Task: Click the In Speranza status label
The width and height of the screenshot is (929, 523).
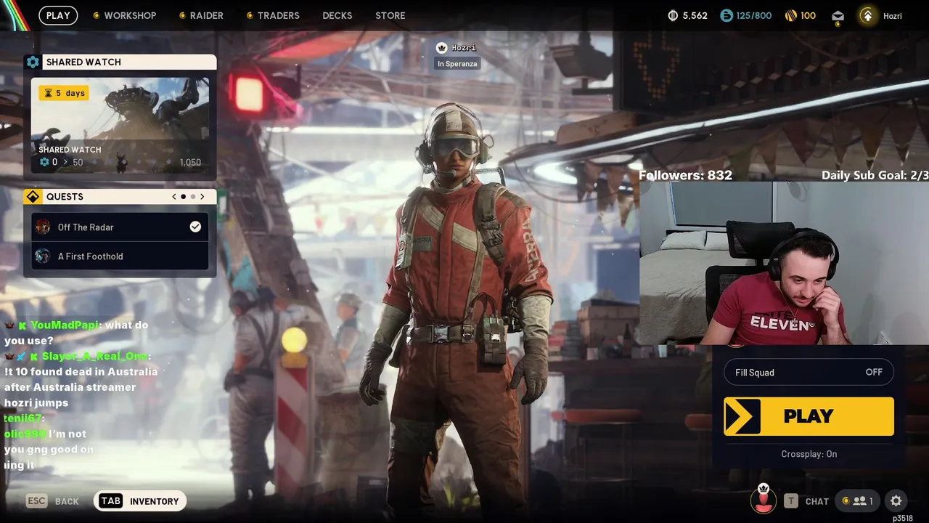Action: [457, 64]
